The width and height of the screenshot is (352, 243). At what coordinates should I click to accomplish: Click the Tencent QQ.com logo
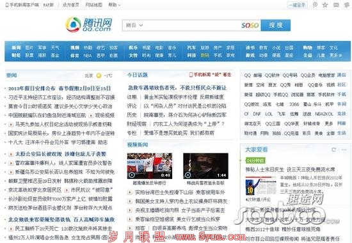[x=88, y=24]
